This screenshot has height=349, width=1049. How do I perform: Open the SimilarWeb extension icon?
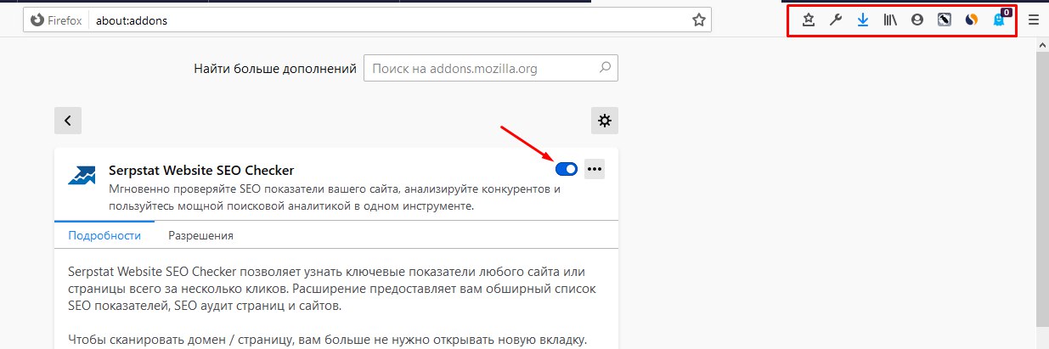[972, 20]
